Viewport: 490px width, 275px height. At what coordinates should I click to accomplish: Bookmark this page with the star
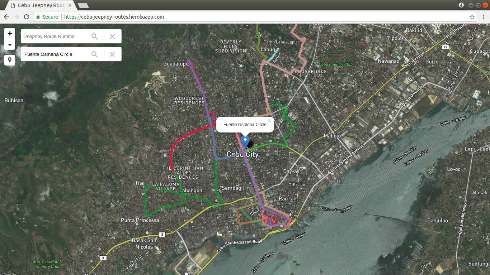click(x=472, y=17)
